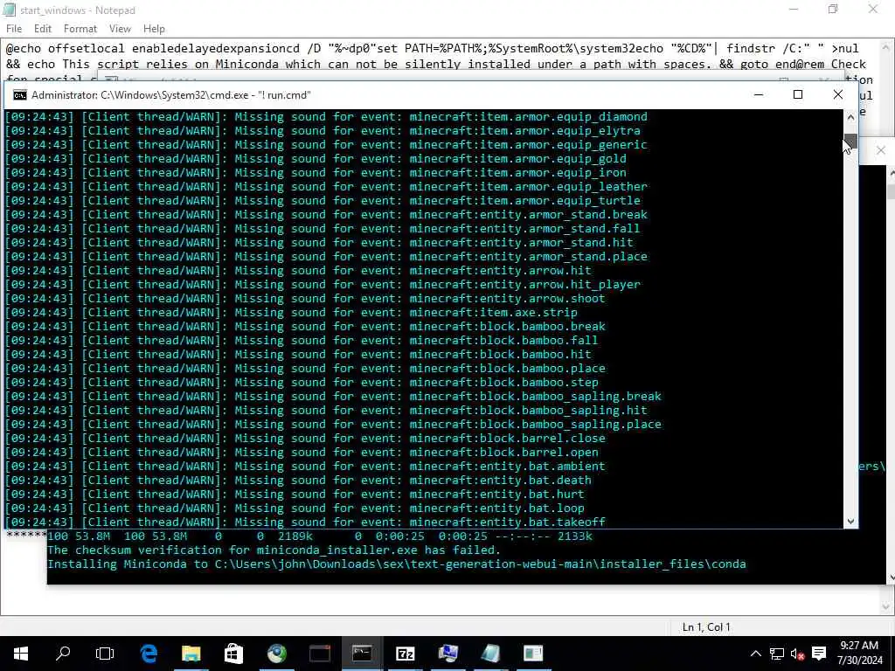Viewport: 895px width, 671px height.
Task: Open Task View from taskbar
Action: coord(105,654)
